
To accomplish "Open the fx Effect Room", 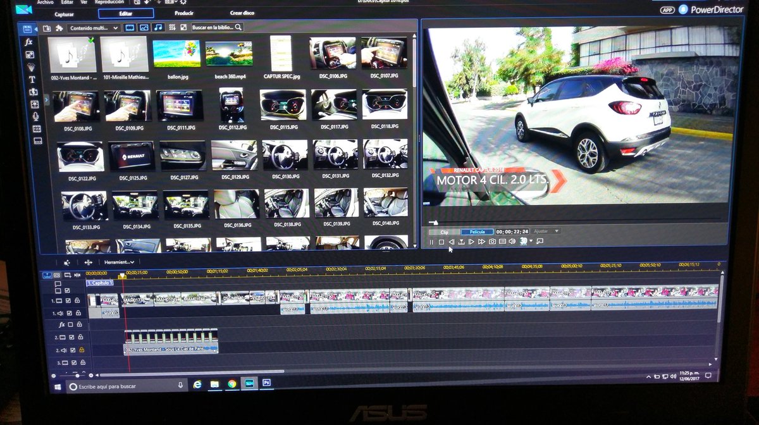I will [28, 42].
